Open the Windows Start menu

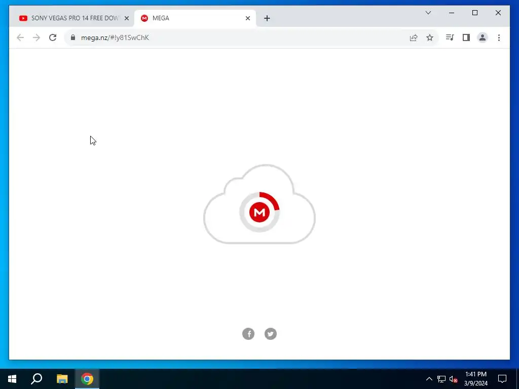[x=12, y=379]
